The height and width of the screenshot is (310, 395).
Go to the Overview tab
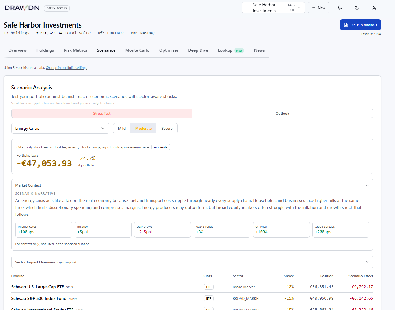point(17,50)
